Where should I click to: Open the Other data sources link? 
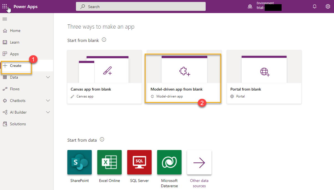coord(199,183)
